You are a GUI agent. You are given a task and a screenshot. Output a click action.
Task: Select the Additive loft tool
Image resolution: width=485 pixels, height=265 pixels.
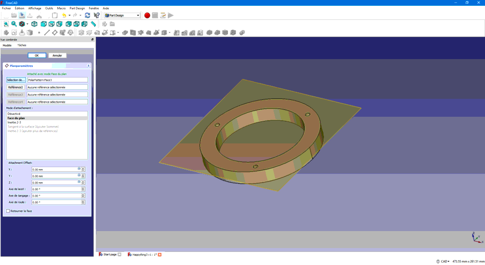pyautogui.click(x=97, y=32)
